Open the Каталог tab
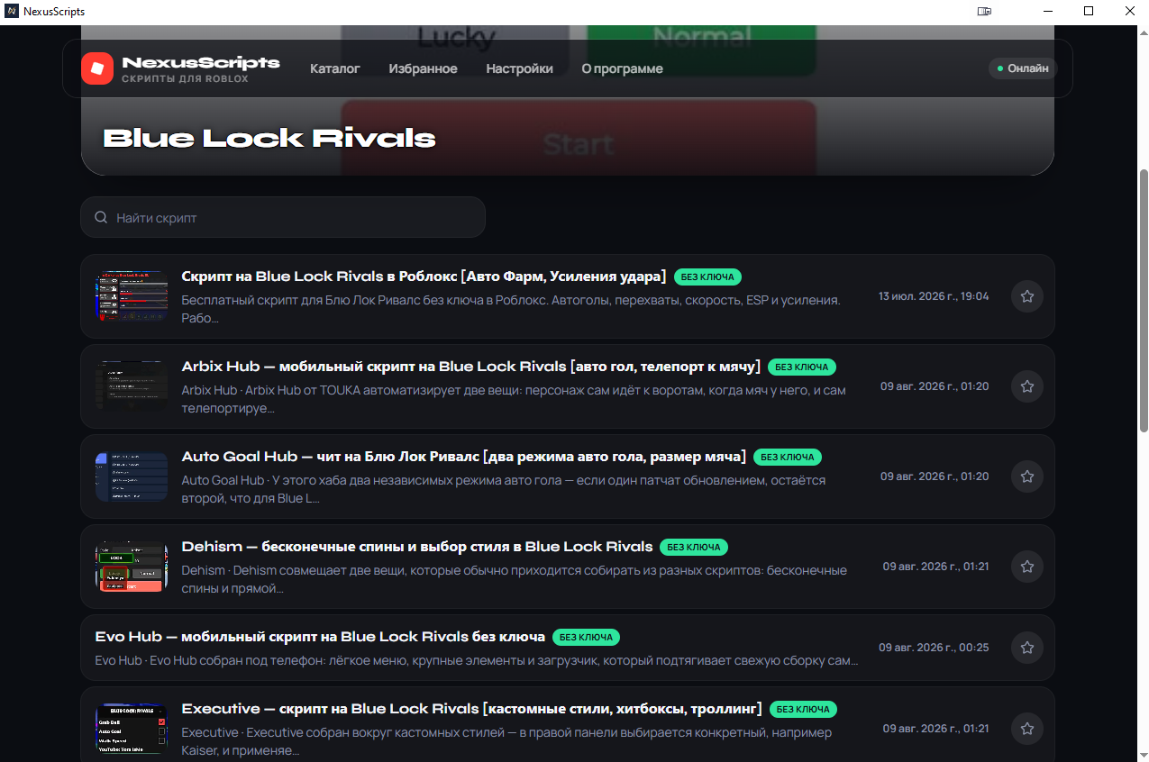 [x=335, y=68]
